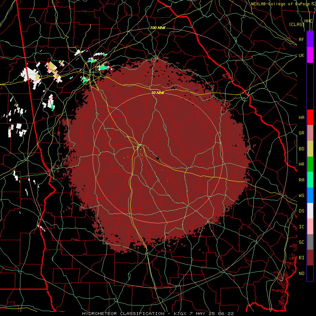316x316 pixels.
Task: Click the HHC product code label
Action: [x=308, y=21]
